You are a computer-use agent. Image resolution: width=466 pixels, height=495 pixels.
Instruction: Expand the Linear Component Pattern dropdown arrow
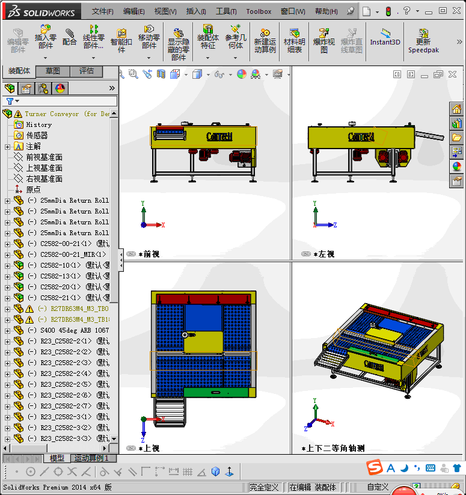point(93,58)
